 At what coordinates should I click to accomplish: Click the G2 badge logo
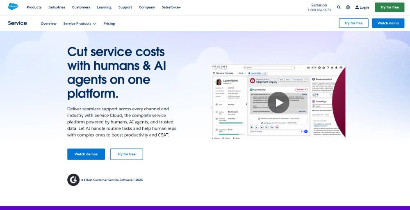pos(73,180)
